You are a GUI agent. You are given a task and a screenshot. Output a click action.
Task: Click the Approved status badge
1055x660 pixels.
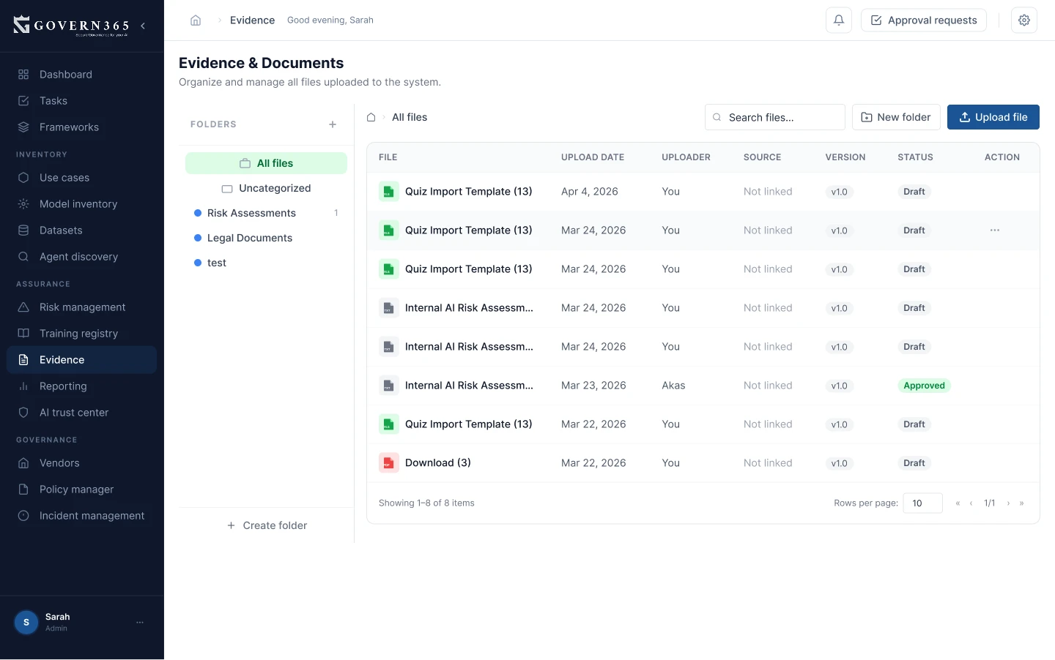[923, 386]
